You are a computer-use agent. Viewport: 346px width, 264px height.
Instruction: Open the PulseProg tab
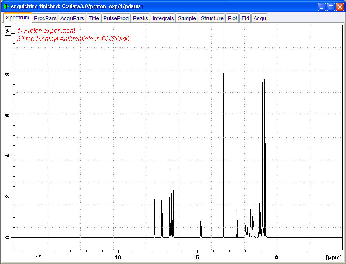(116, 18)
